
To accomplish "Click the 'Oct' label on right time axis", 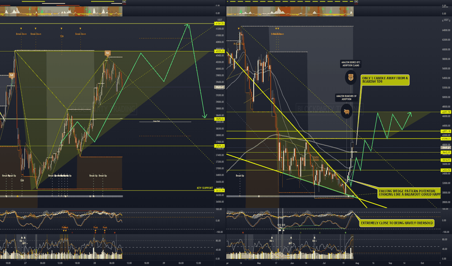I will click(422, 263).
